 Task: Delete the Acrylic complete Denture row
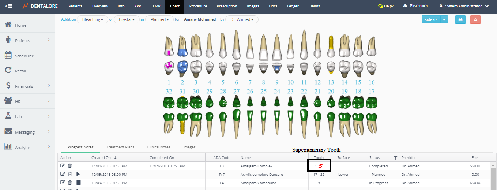pyautogui.click(x=70, y=174)
